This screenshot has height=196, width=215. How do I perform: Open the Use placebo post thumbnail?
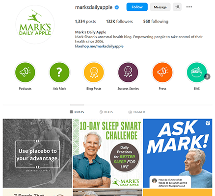(x=37, y=153)
